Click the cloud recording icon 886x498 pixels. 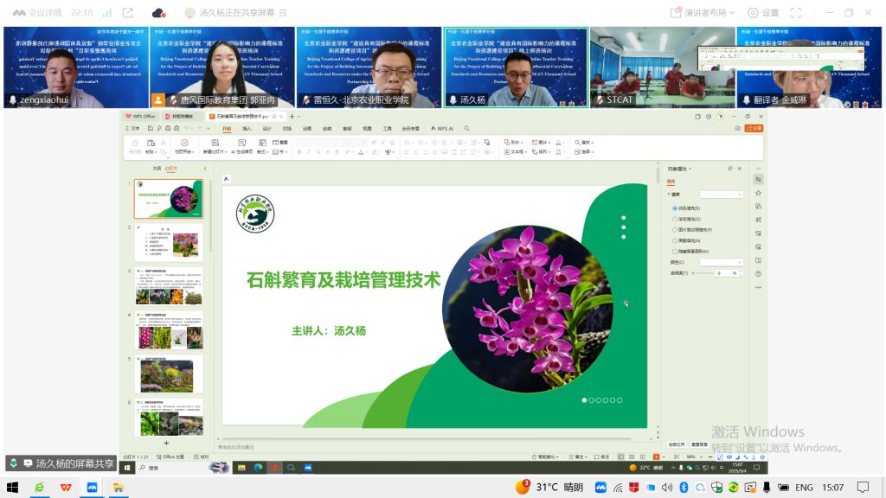(158, 13)
